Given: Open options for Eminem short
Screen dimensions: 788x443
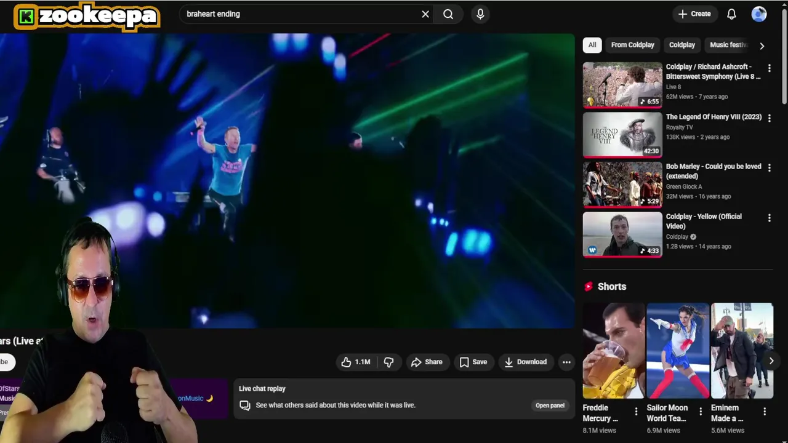Looking at the screenshot, I should click(765, 412).
